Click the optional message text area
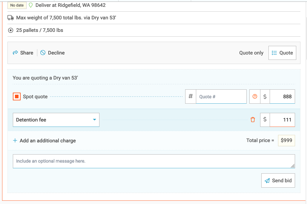Viewport: 307px width, 204px height. (x=153, y=161)
